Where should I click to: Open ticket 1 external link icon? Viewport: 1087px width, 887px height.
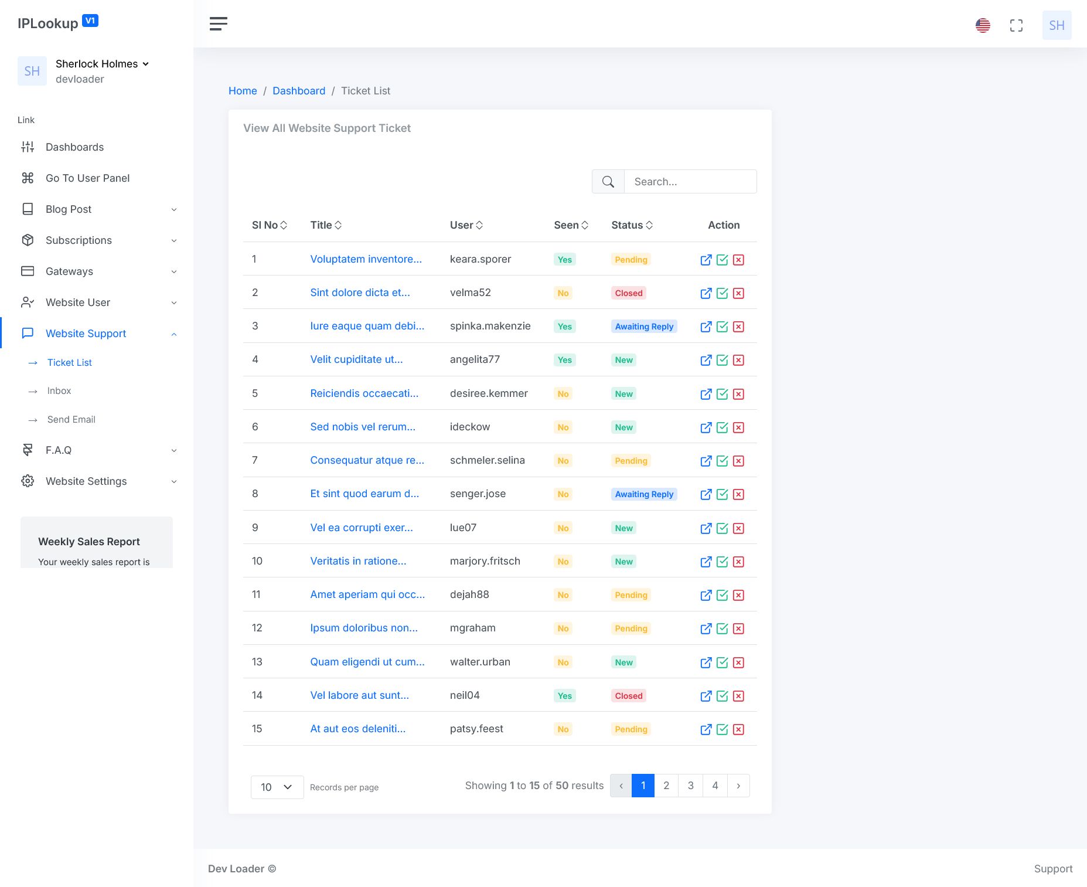click(x=706, y=260)
